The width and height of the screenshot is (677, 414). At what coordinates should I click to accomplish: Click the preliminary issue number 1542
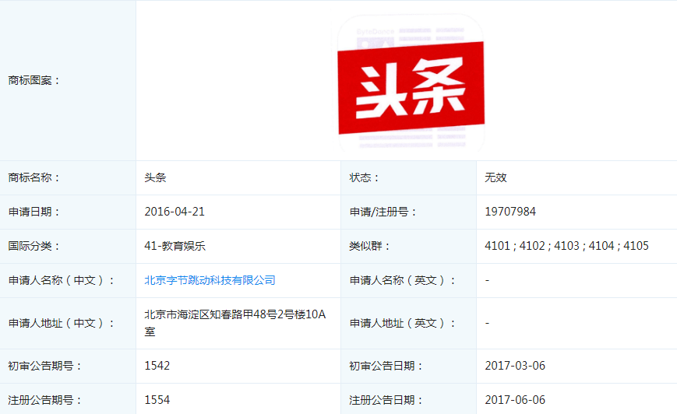pyautogui.click(x=157, y=366)
